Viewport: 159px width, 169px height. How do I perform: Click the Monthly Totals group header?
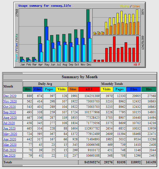click(x=112, y=84)
